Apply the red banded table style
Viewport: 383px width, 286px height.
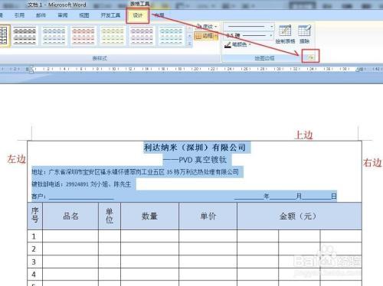[x=83, y=36]
